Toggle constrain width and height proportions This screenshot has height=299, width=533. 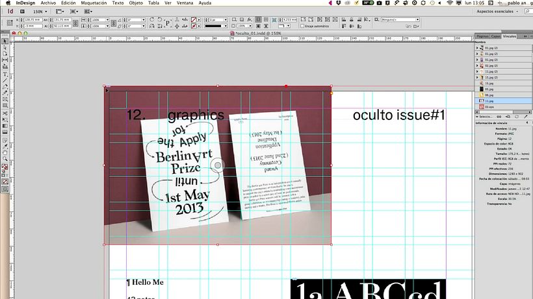tap(75, 23)
